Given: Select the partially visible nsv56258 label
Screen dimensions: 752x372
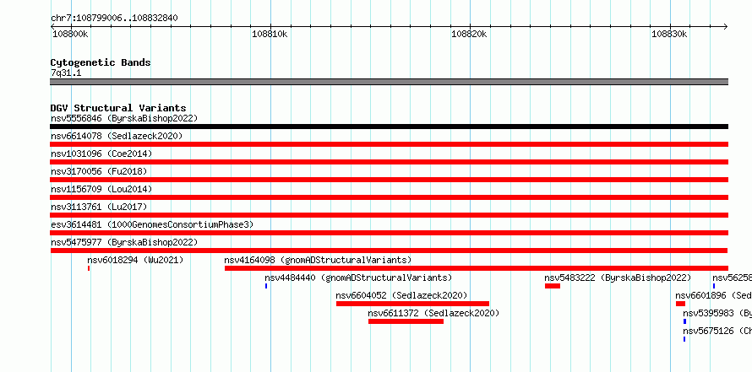Looking at the screenshot, I should tap(732, 278).
